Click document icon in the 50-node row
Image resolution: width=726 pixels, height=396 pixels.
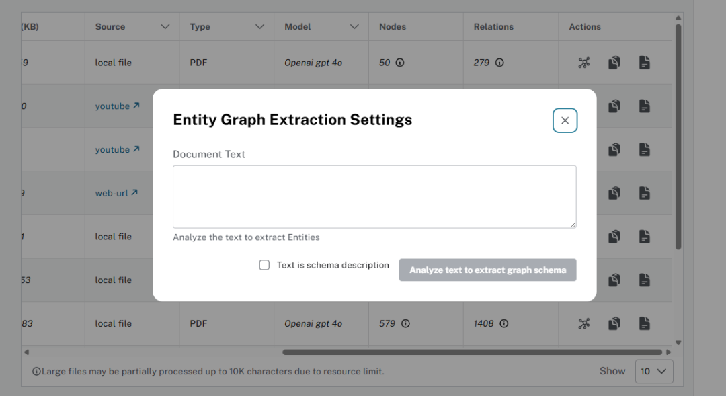(x=644, y=63)
